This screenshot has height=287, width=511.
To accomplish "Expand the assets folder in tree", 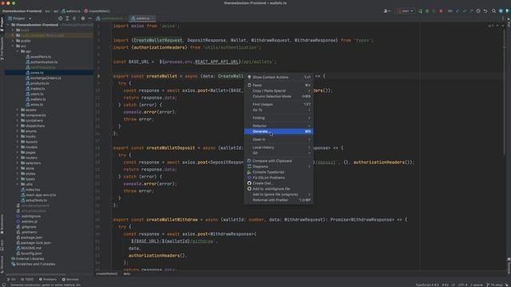I will (18, 110).
